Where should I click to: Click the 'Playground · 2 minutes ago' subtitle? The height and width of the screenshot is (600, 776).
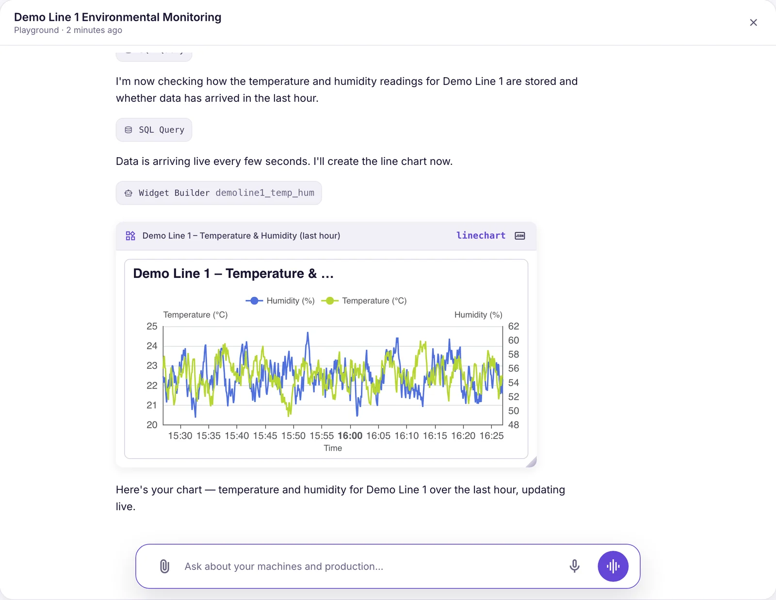pyautogui.click(x=68, y=30)
